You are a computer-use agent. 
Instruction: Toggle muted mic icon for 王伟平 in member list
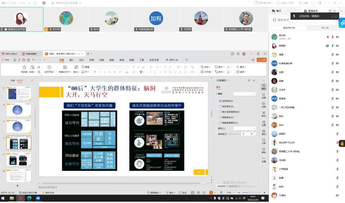click(x=333, y=90)
